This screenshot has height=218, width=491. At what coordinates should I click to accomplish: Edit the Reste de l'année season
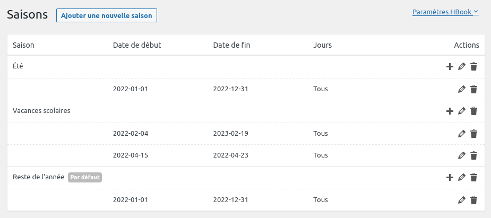point(462,177)
